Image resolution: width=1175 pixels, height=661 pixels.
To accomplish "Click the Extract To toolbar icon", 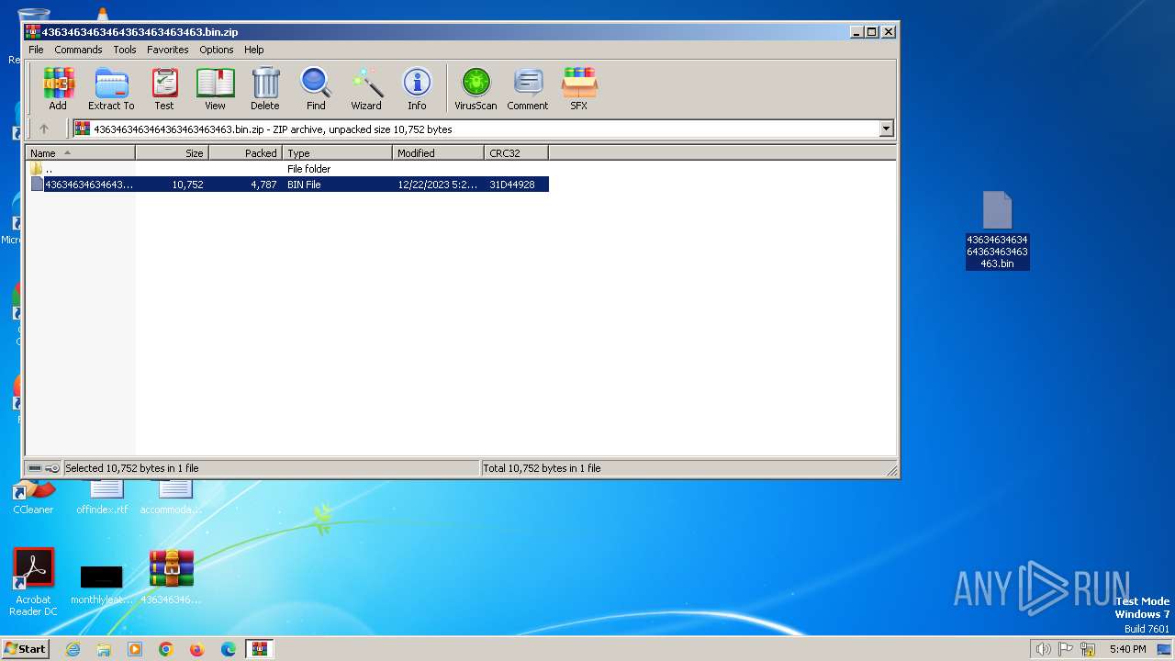I will click(x=111, y=89).
